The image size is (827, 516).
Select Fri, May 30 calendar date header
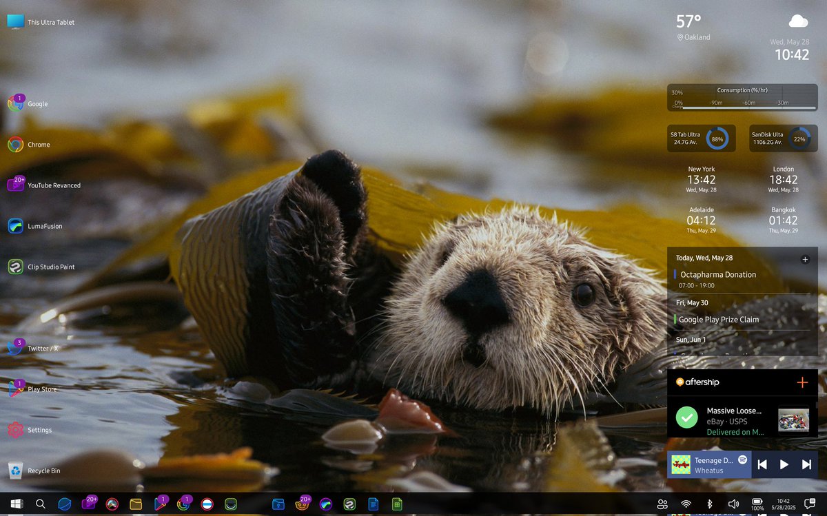tap(691, 302)
